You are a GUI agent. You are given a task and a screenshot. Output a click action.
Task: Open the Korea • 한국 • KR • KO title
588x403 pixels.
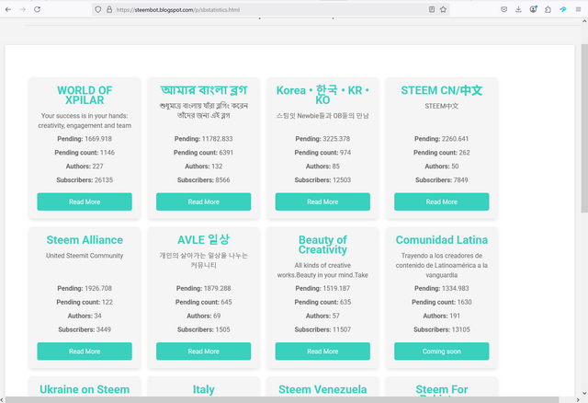[x=322, y=95]
